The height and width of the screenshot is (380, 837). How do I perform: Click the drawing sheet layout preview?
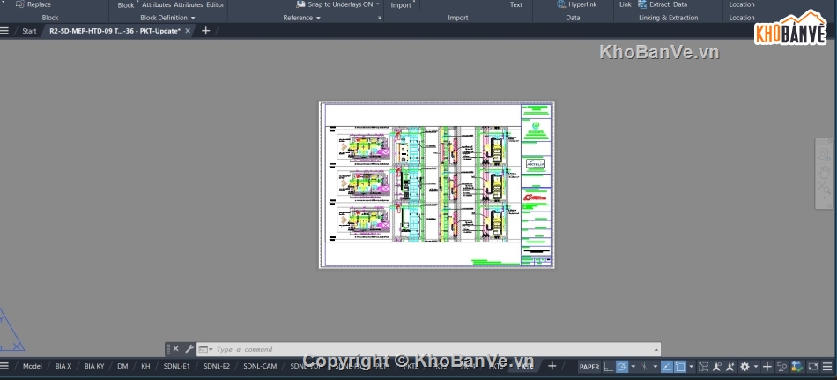[x=436, y=185]
